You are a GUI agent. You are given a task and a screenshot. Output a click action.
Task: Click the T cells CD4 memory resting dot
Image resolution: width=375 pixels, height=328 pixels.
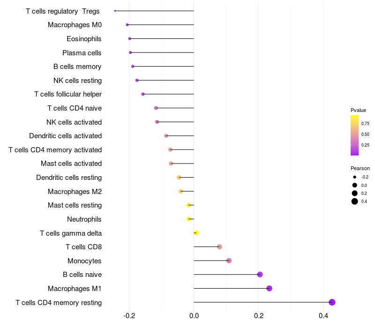click(x=332, y=302)
